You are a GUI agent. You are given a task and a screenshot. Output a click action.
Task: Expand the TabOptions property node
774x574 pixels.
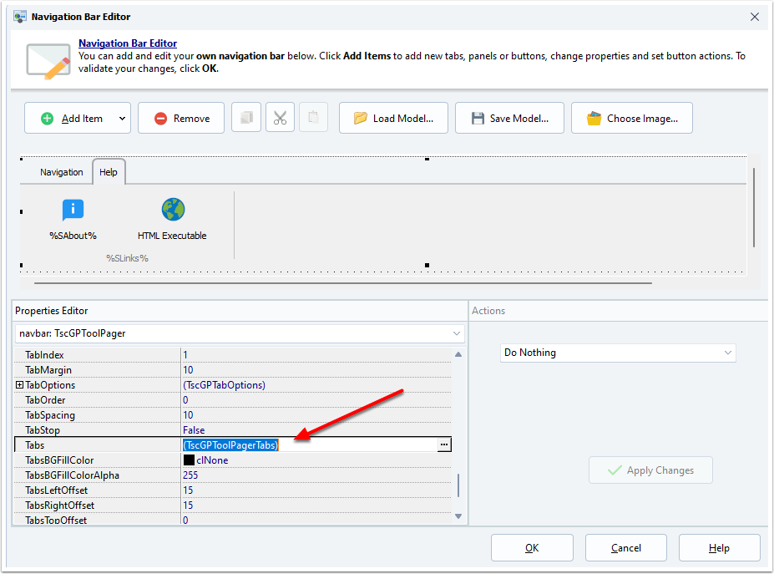(19, 385)
